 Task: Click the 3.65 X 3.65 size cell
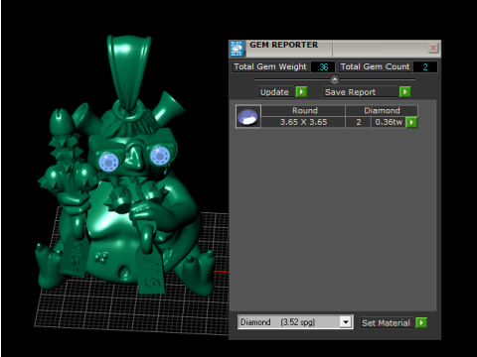point(303,122)
